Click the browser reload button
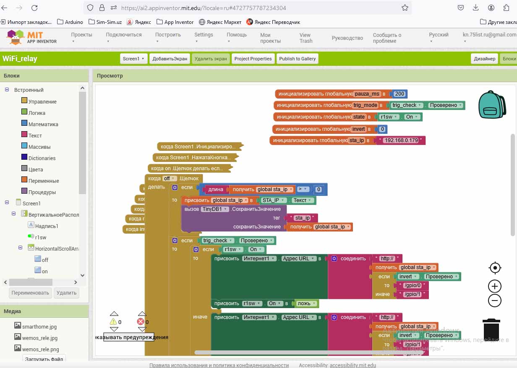Viewport: 517px width, 368px height. 34,8
